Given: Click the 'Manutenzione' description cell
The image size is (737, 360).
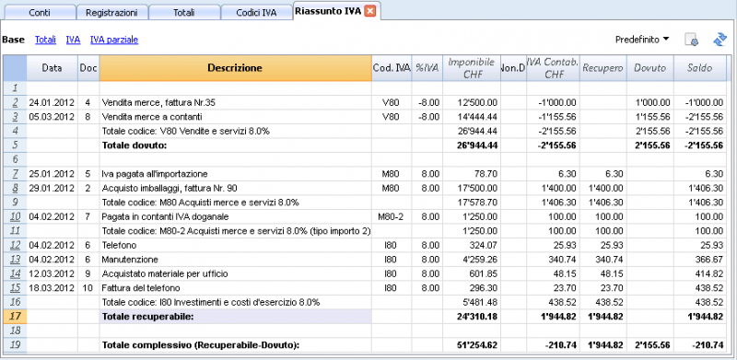Looking at the screenshot, I should (235, 260).
